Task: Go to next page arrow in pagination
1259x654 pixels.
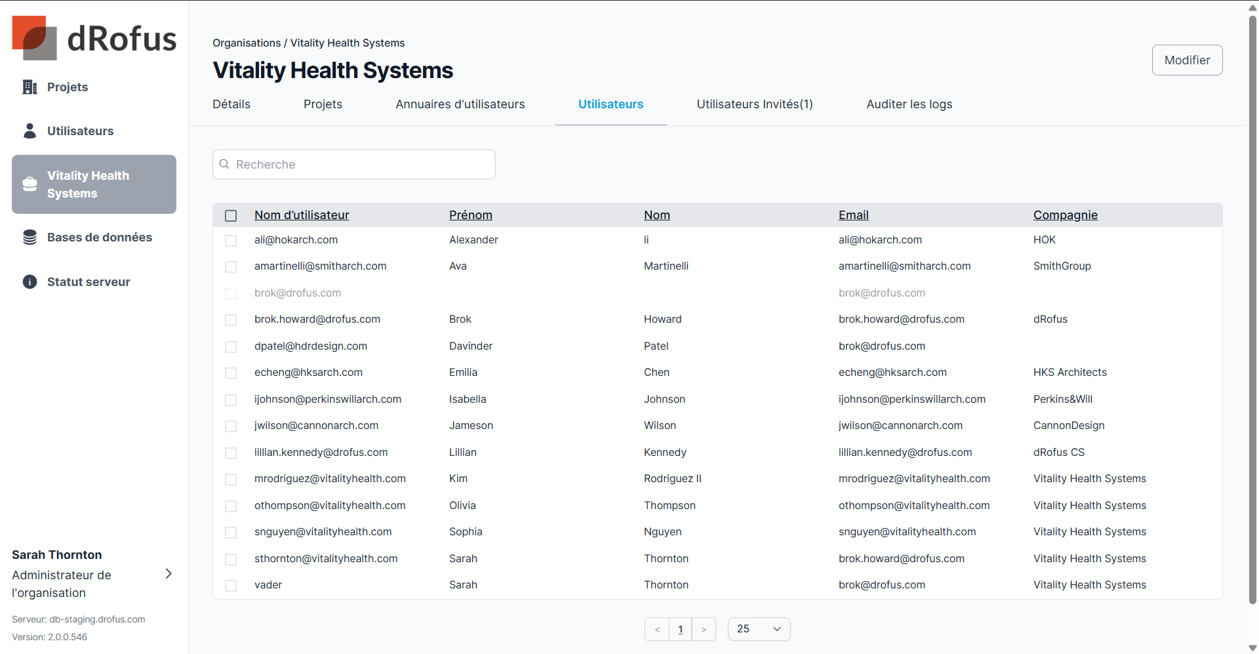Action: [x=704, y=629]
